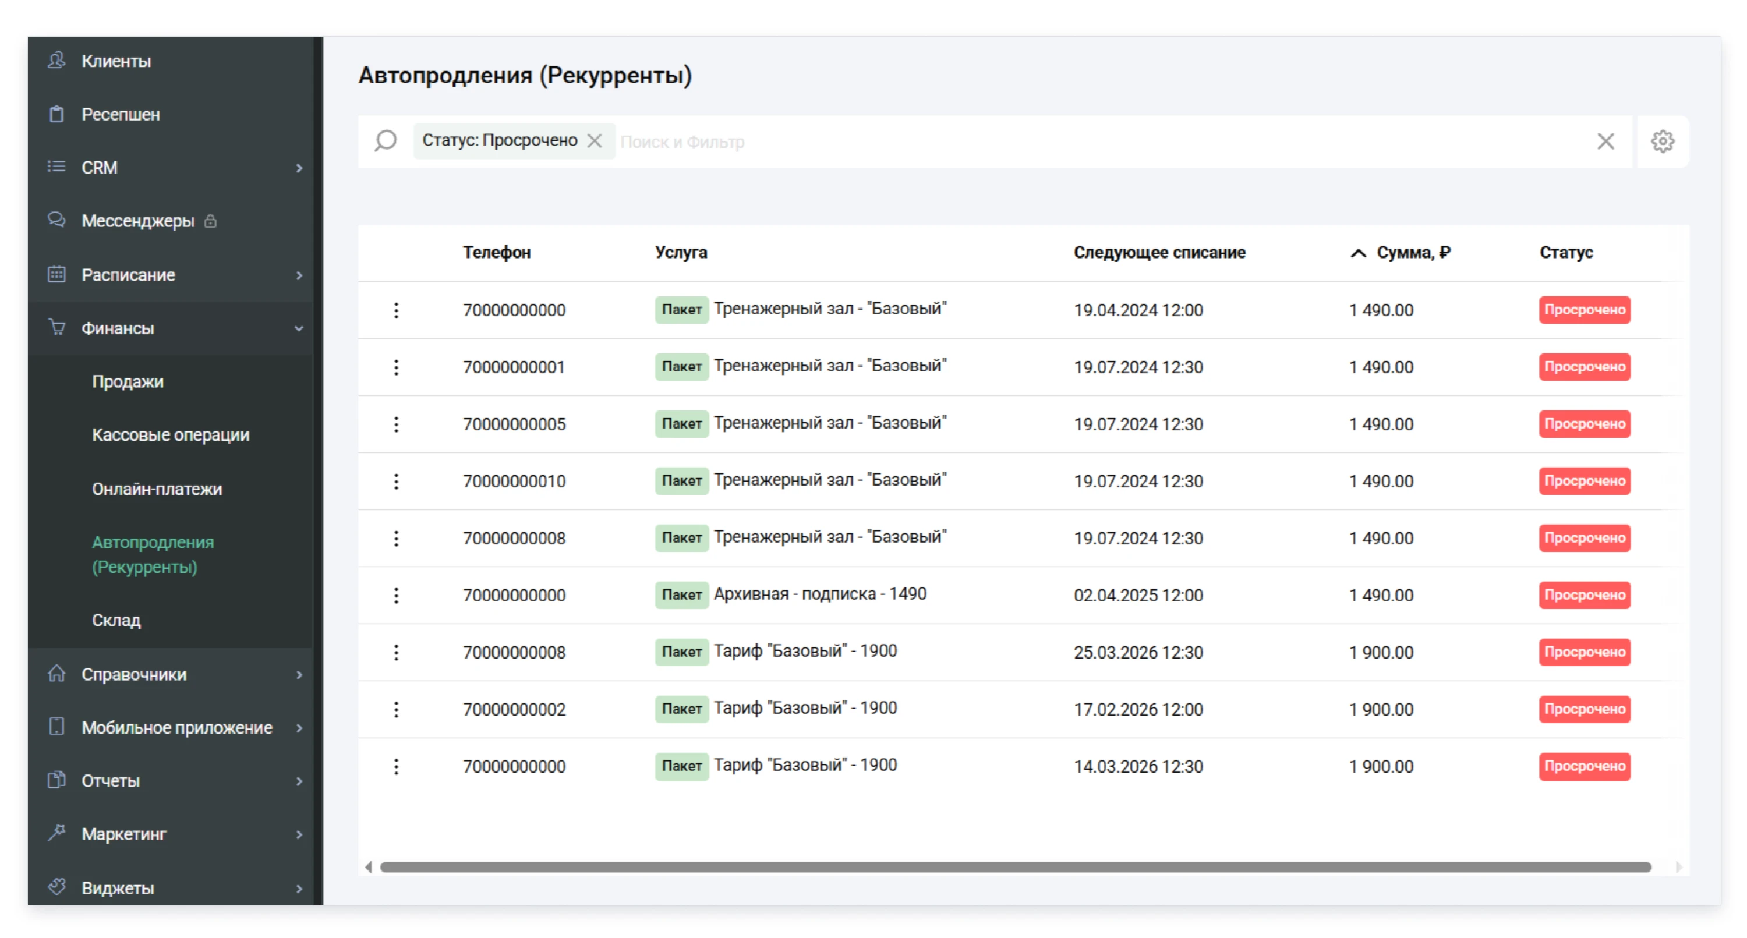1747x938 pixels.
Task: Click the Отчеты documents icon
Action: [x=57, y=780]
